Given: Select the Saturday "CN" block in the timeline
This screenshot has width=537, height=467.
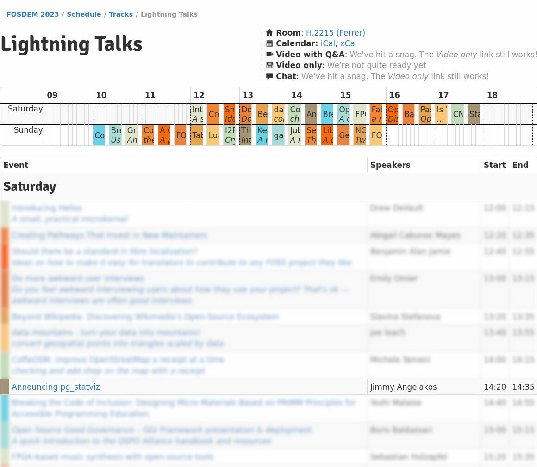Looking at the screenshot, I should coord(457,114).
